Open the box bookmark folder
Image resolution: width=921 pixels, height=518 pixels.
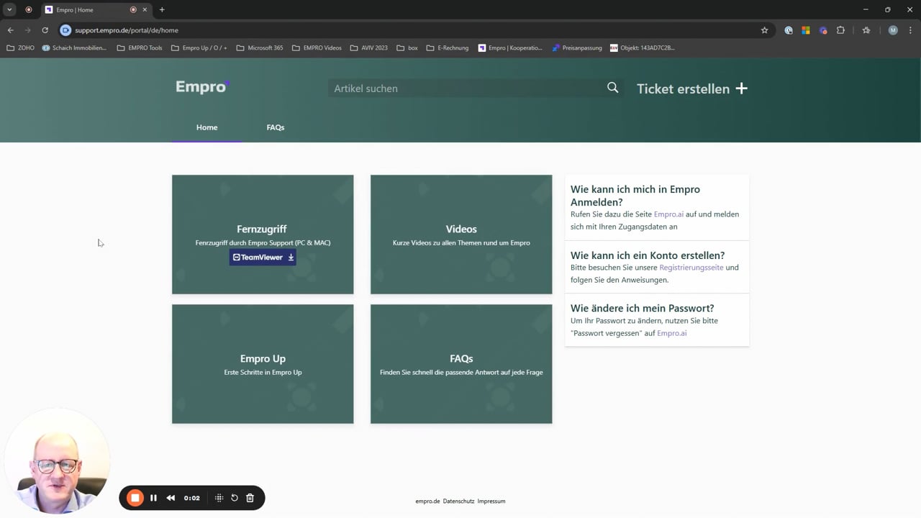(x=407, y=48)
